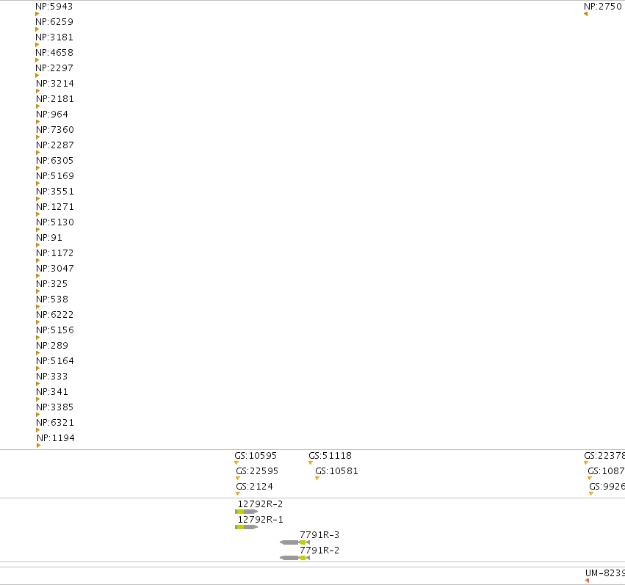
Task: Select the NP:5156 feature label
Action: click(x=55, y=330)
